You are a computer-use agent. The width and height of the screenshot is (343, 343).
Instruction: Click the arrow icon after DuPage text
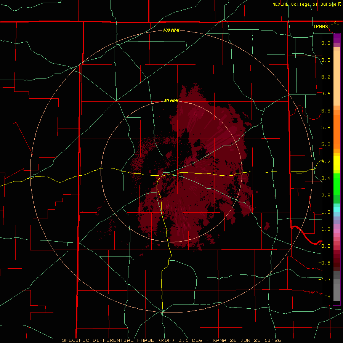click(x=340, y=4)
